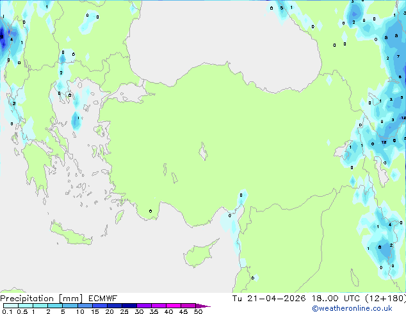Pick the 1–2 mm legend color swatch

click(x=40, y=306)
